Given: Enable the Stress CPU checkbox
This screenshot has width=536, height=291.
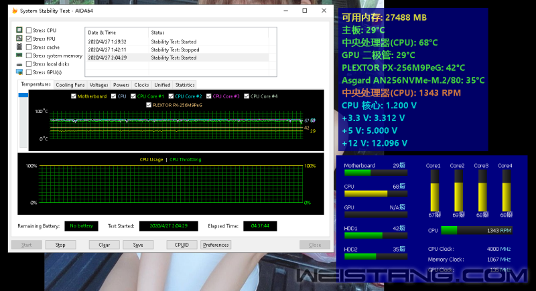Looking at the screenshot, I should coord(29,30).
